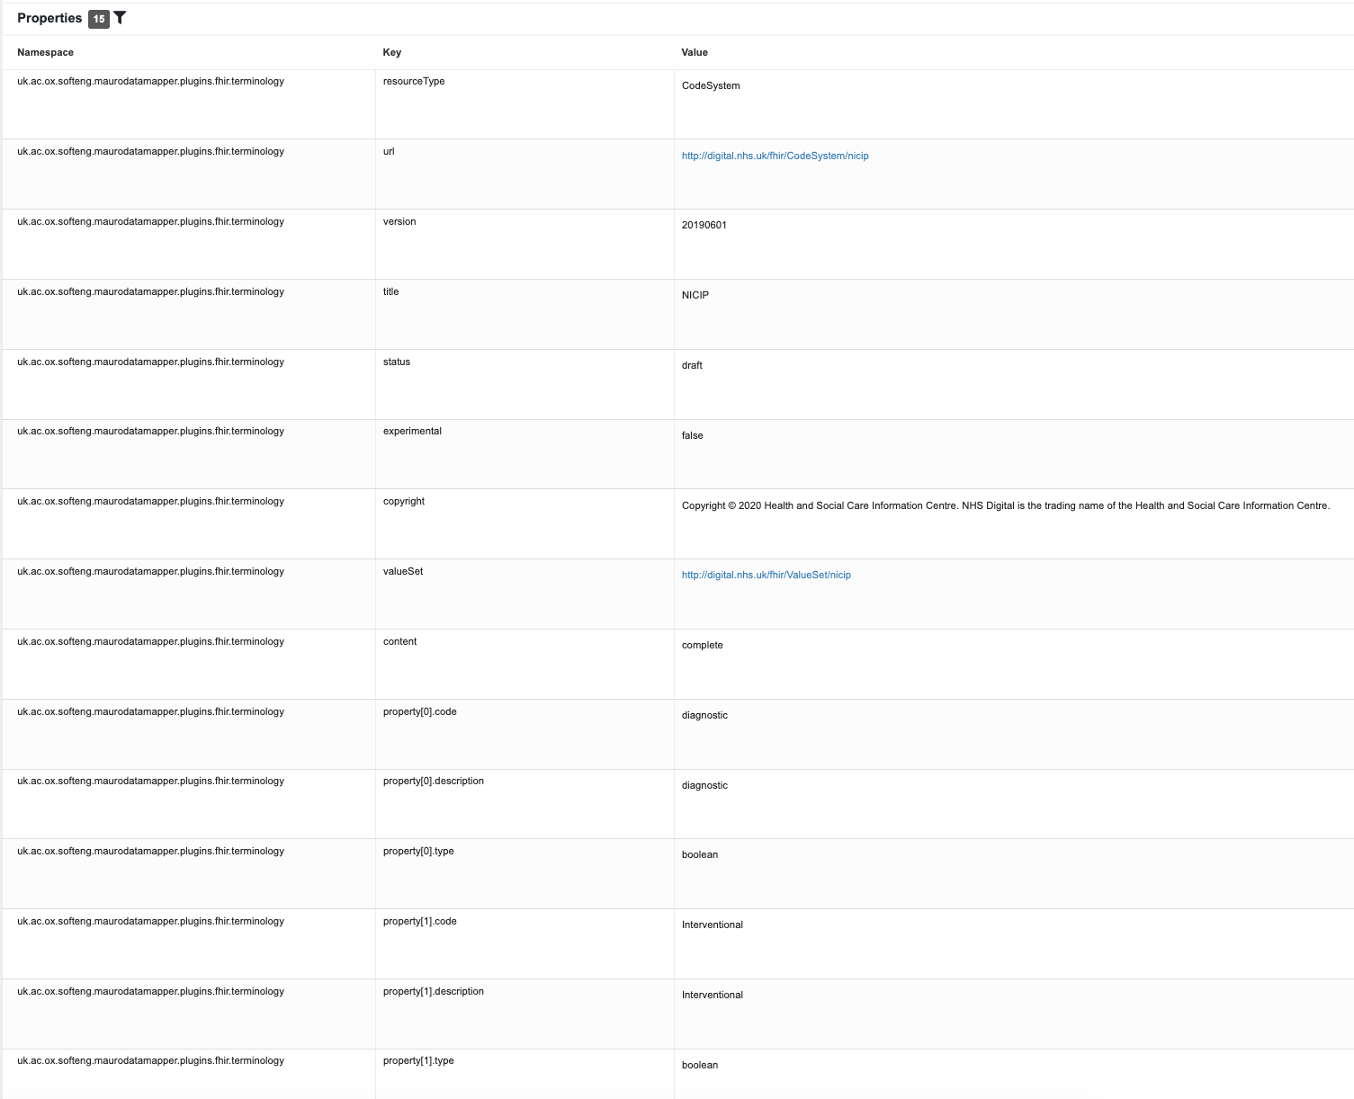The height and width of the screenshot is (1099, 1354).
Task: Click the Properties count badge showing 15
Action: coord(99,18)
